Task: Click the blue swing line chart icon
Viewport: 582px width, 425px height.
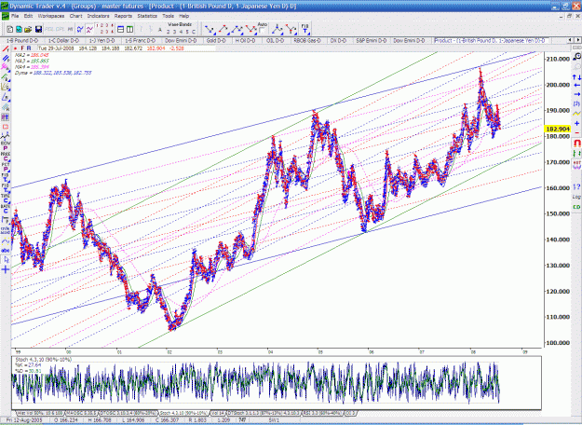Action: pyautogui.click(x=80, y=29)
